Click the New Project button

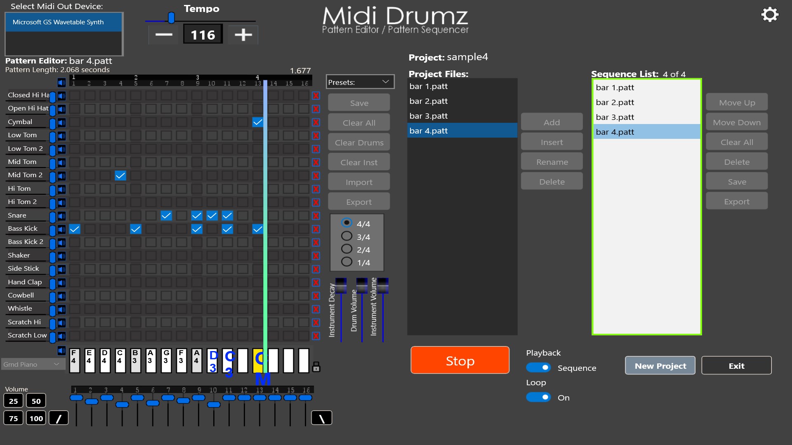click(x=660, y=366)
